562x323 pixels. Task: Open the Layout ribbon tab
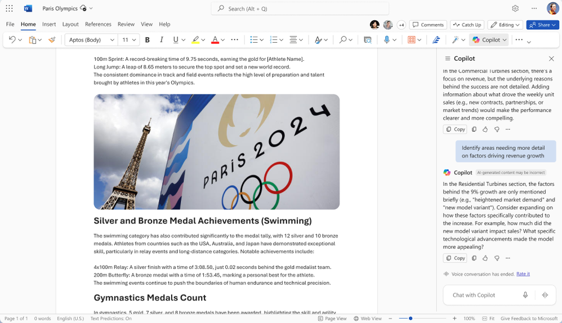(x=70, y=24)
